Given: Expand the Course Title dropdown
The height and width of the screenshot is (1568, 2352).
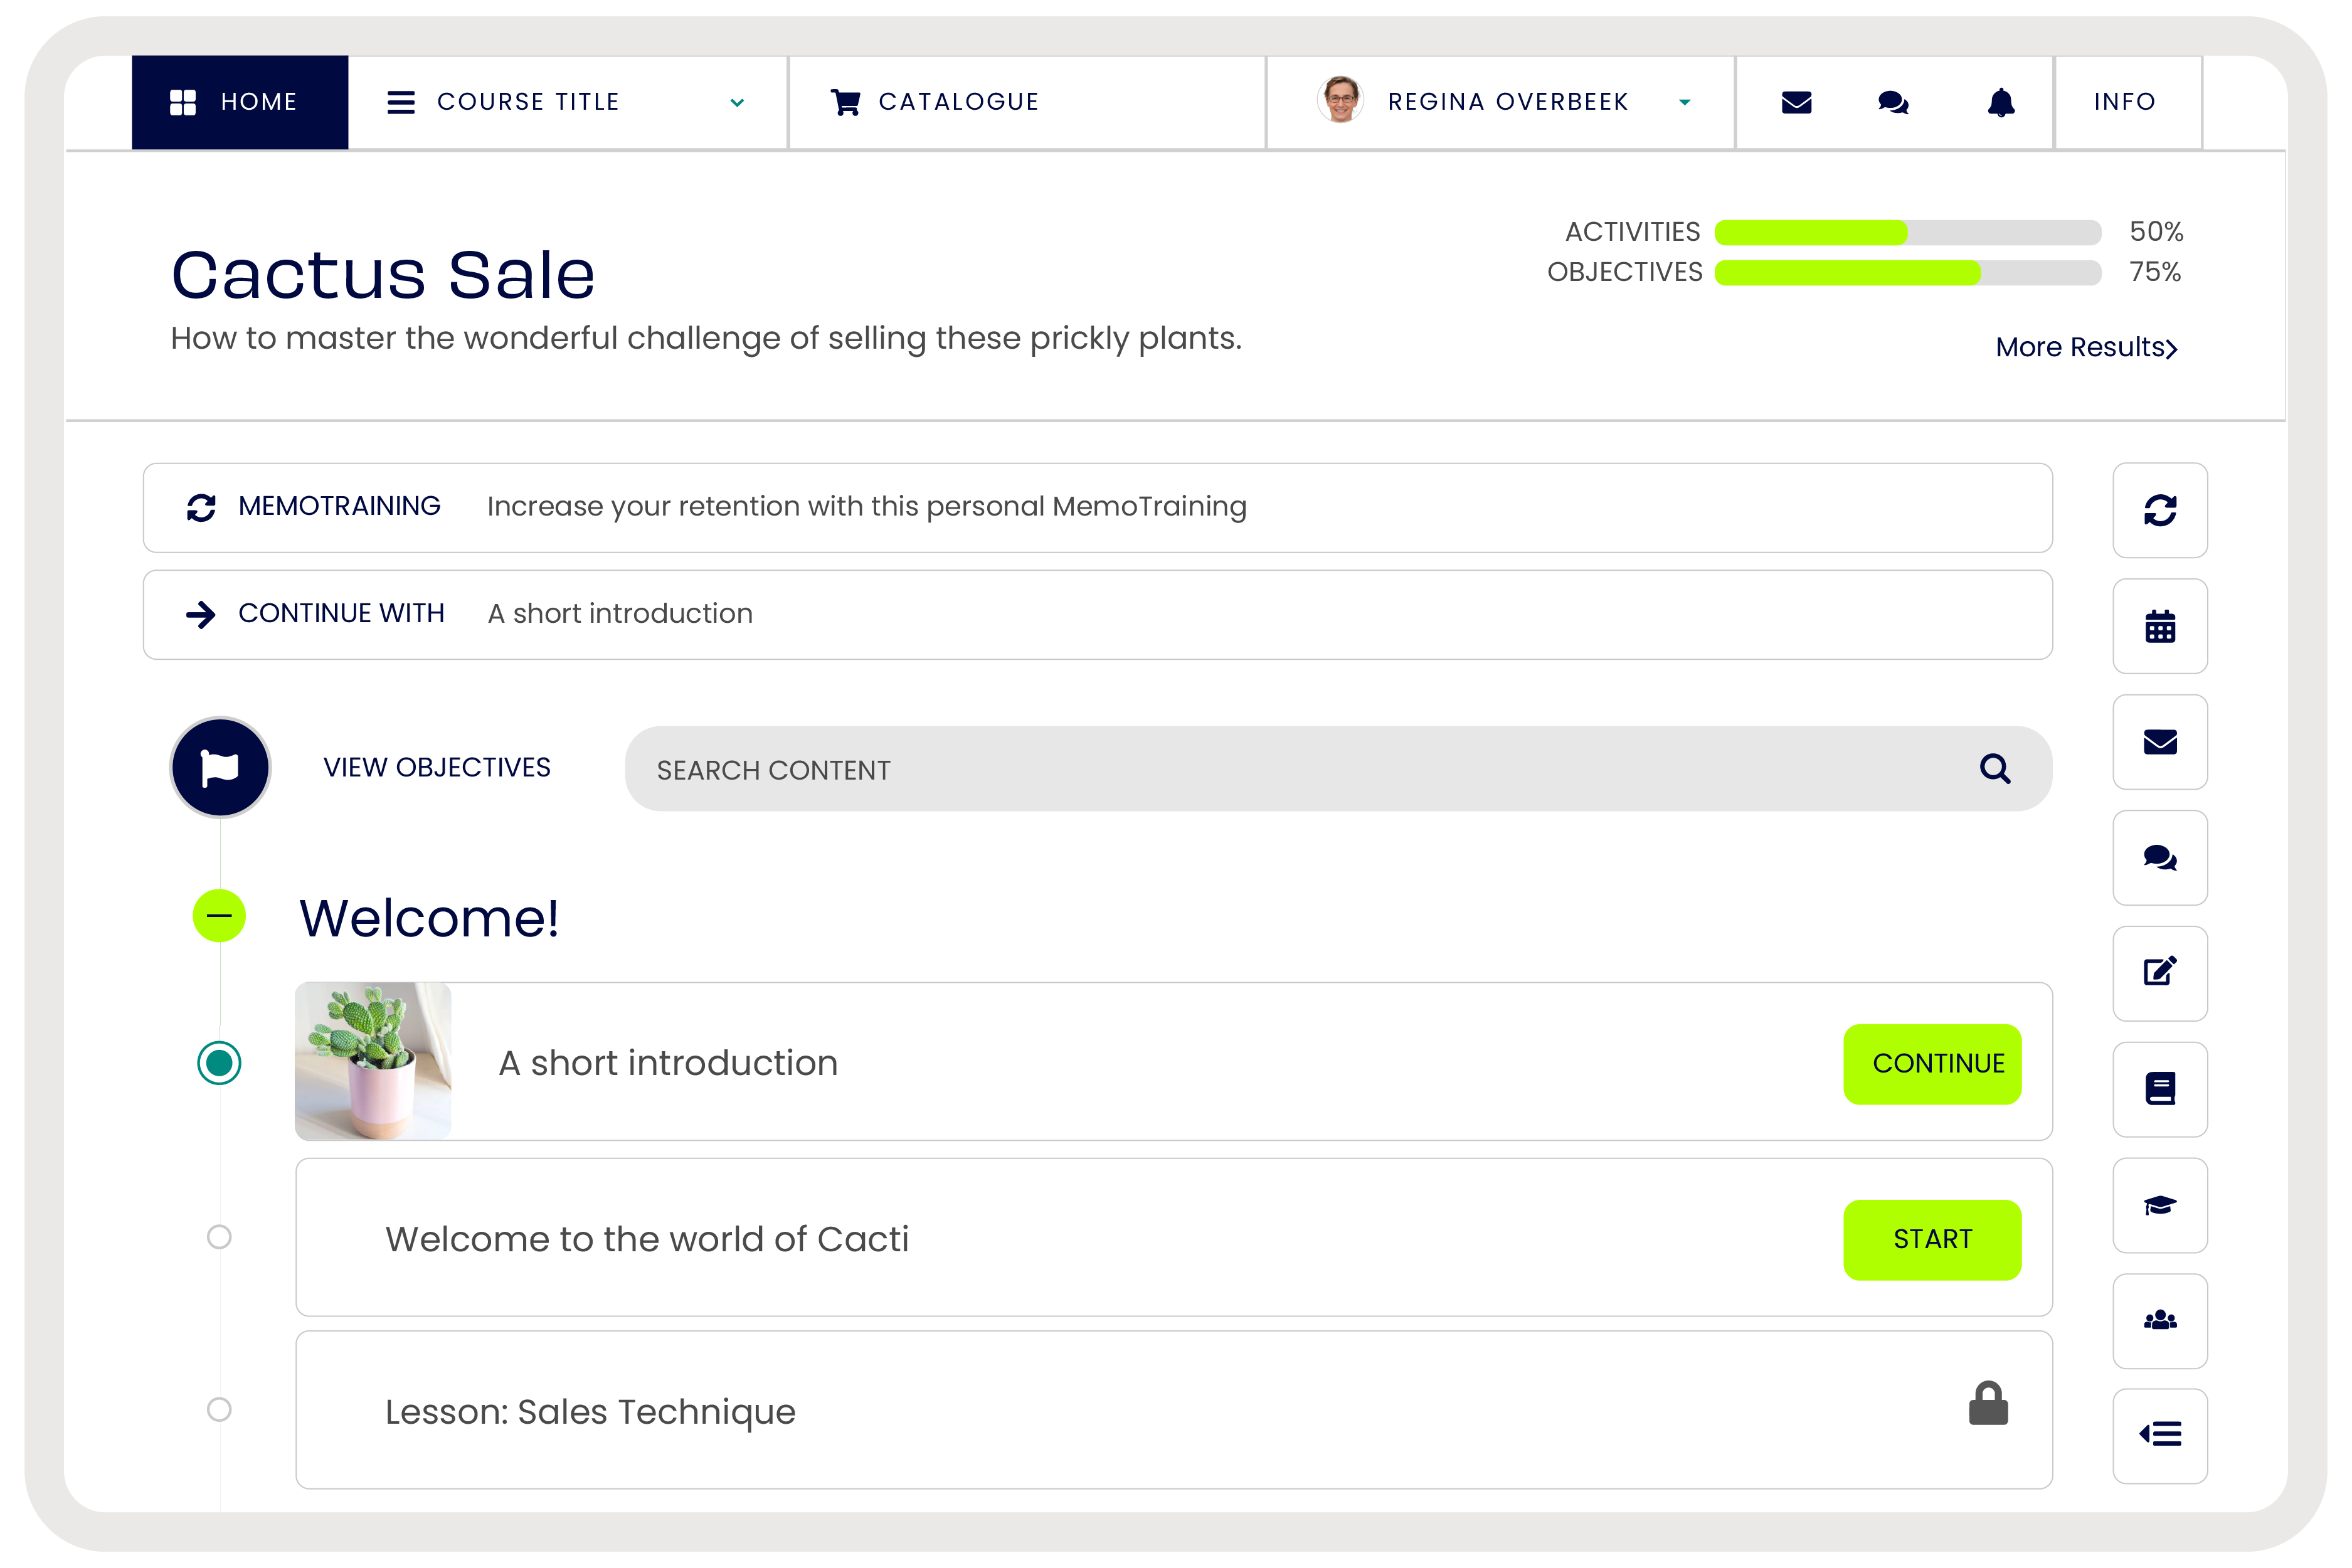Looking at the screenshot, I should click(737, 103).
